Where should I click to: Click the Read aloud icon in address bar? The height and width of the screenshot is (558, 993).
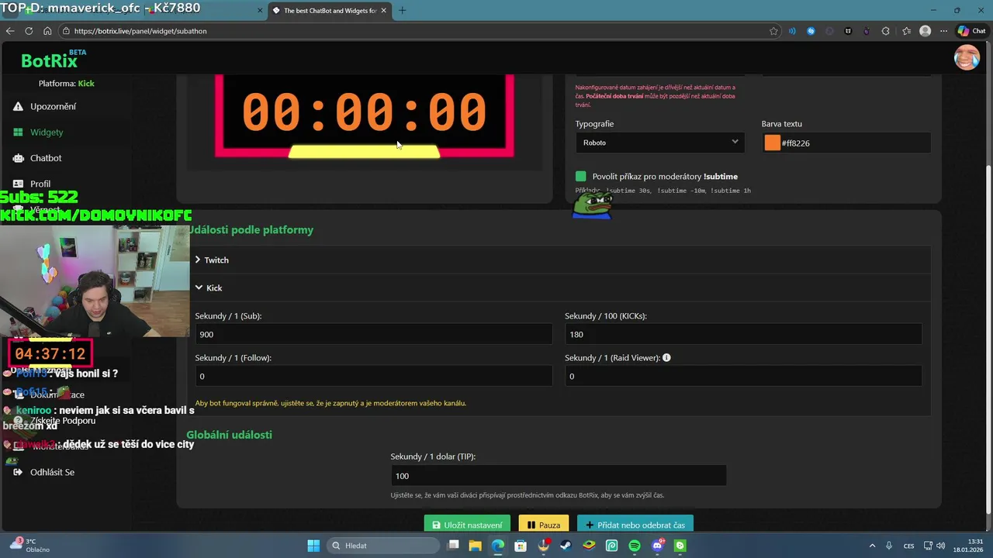pos(792,31)
